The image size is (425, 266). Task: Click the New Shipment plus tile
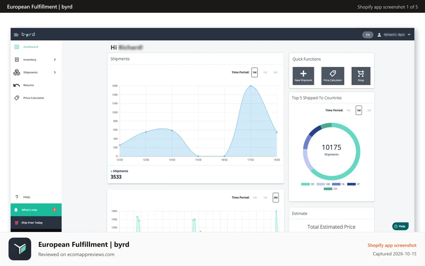[304, 76]
